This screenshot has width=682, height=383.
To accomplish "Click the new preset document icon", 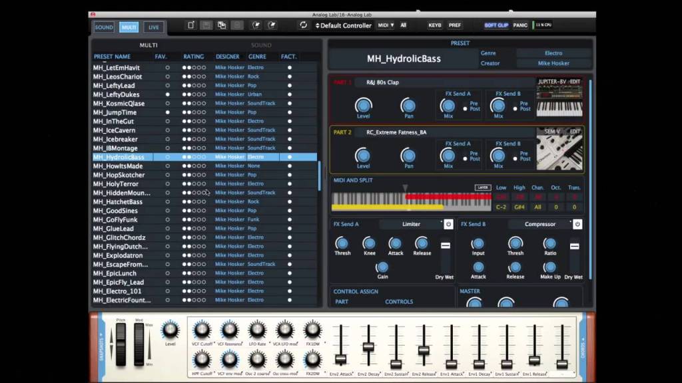I will [191, 25].
